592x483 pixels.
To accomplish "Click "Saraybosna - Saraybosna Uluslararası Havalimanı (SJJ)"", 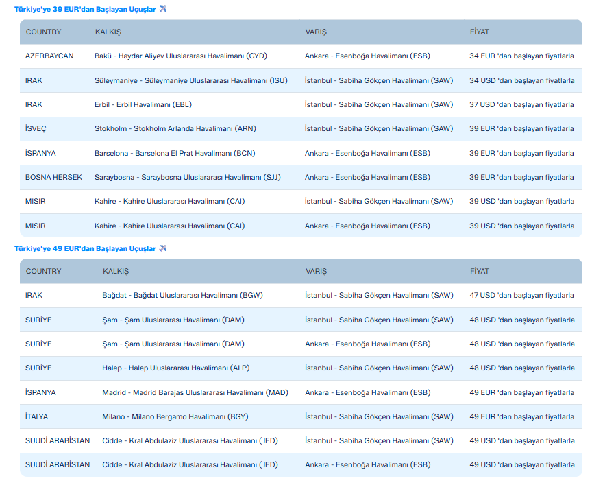I will pos(188,177).
